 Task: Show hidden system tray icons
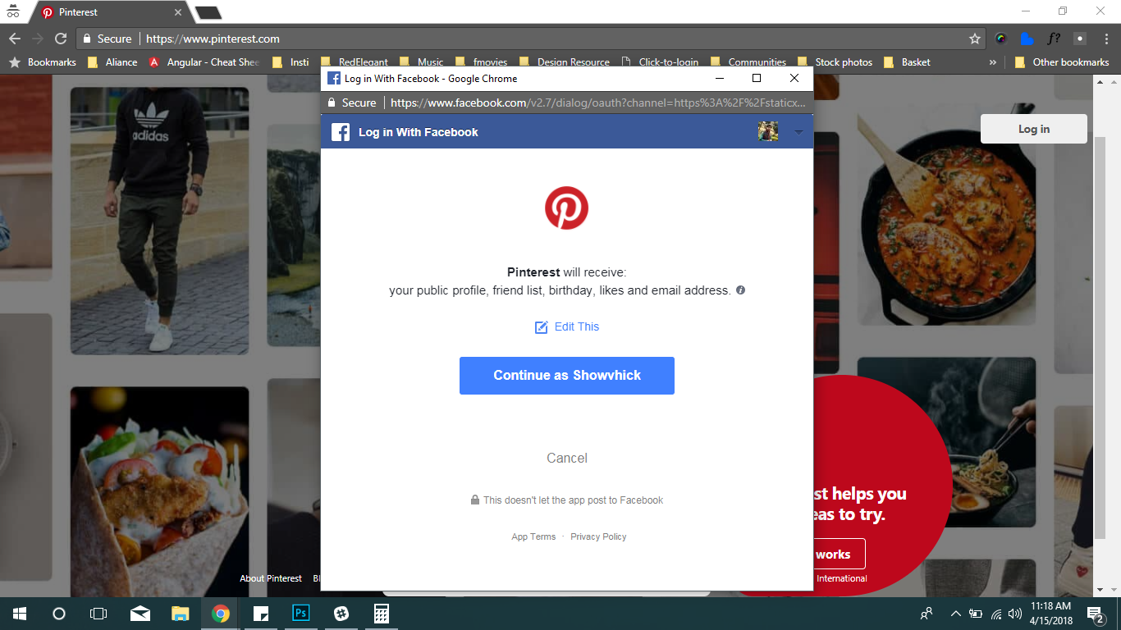pos(955,614)
